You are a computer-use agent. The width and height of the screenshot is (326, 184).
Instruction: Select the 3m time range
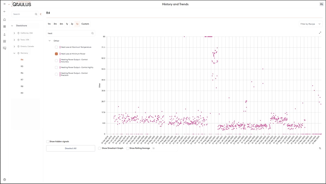point(55,24)
